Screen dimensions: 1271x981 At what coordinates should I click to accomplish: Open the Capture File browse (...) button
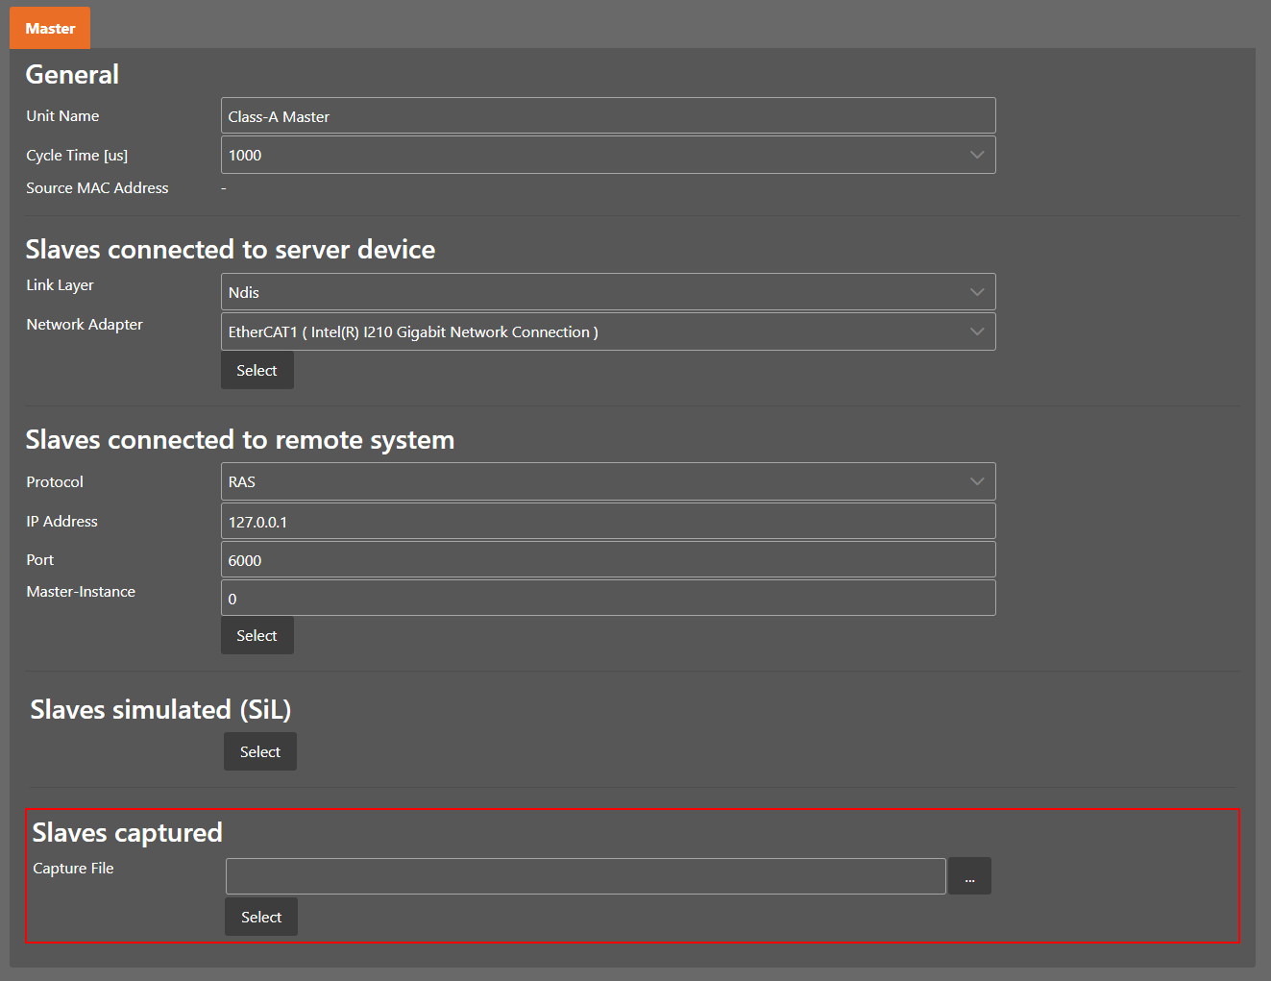point(969,876)
